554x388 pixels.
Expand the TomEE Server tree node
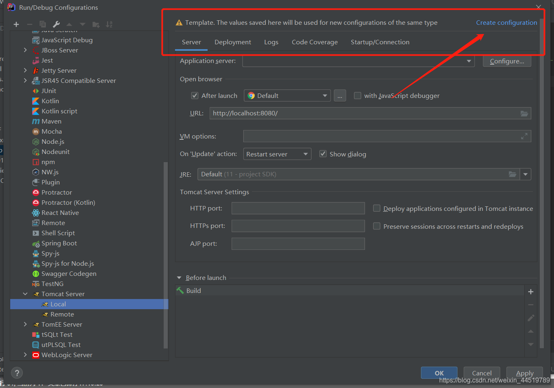(25, 324)
